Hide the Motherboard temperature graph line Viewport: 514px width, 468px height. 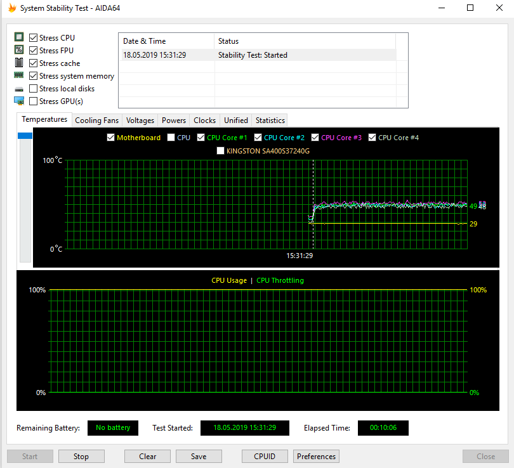[x=111, y=138]
